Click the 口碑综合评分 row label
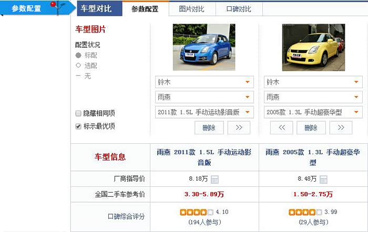The height and width of the screenshot is (232, 368). (126, 216)
